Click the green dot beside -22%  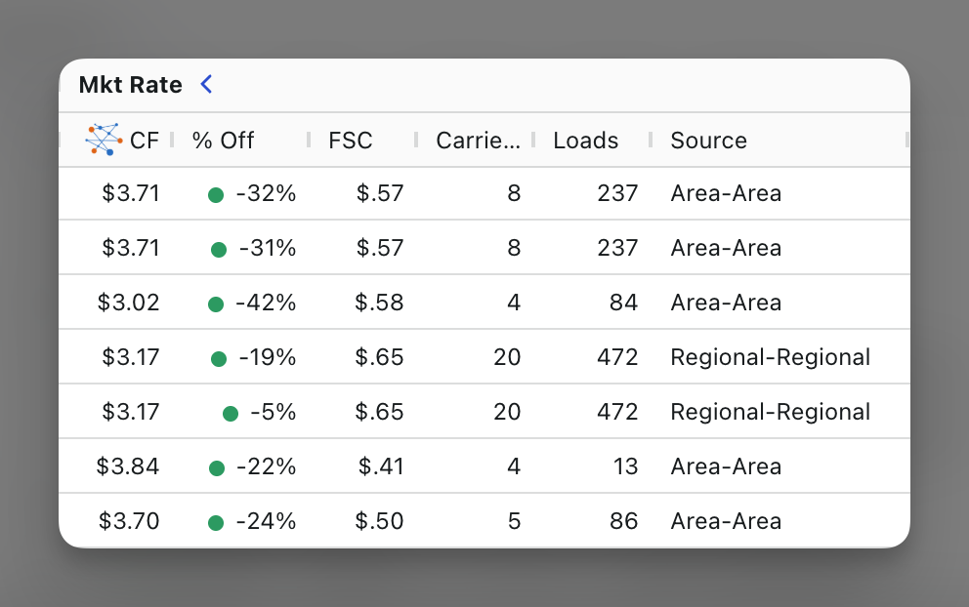coord(217,468)
